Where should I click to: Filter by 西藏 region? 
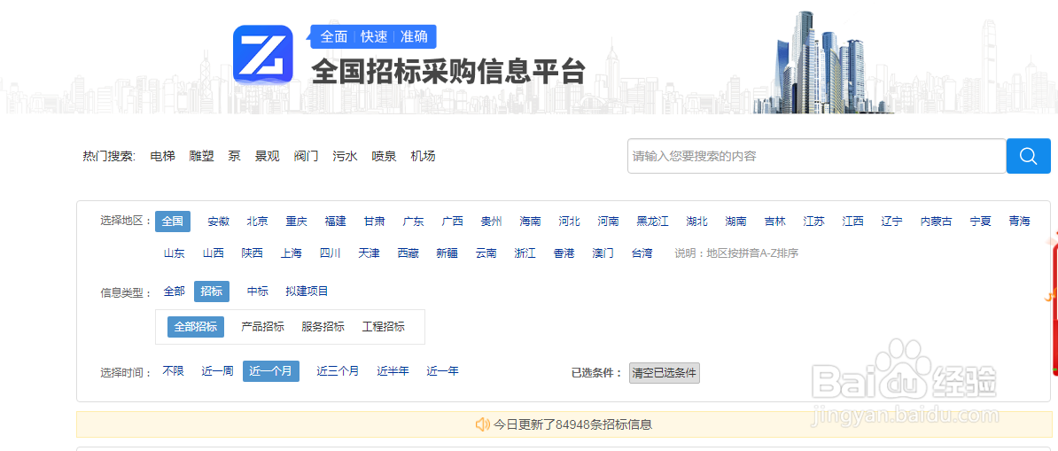(408, 254)
